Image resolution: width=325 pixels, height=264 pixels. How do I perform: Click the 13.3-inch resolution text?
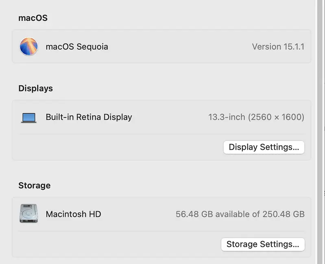256,117
